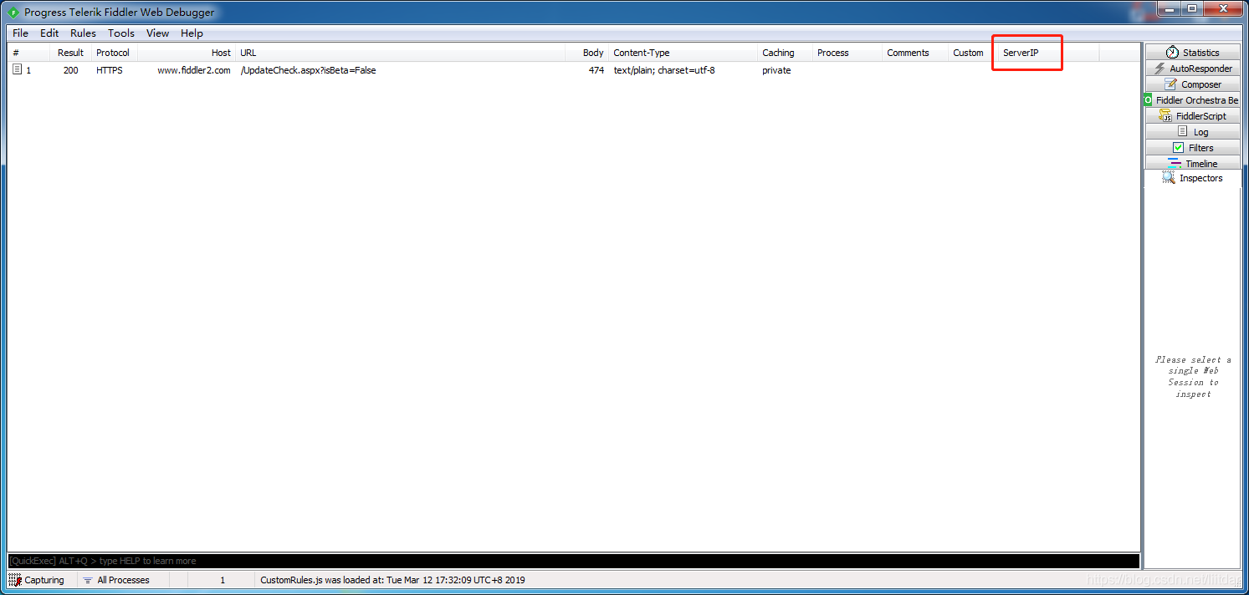Click the text/plain; charset=utf-8 cell
The height and width of the screenshot is (595, 1249).
[x=664, y=70]
